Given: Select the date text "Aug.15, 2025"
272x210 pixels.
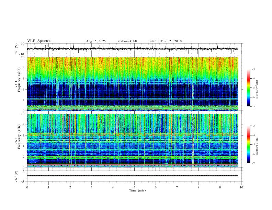Looking at the screenshot, I should click(x=96, y=41).
